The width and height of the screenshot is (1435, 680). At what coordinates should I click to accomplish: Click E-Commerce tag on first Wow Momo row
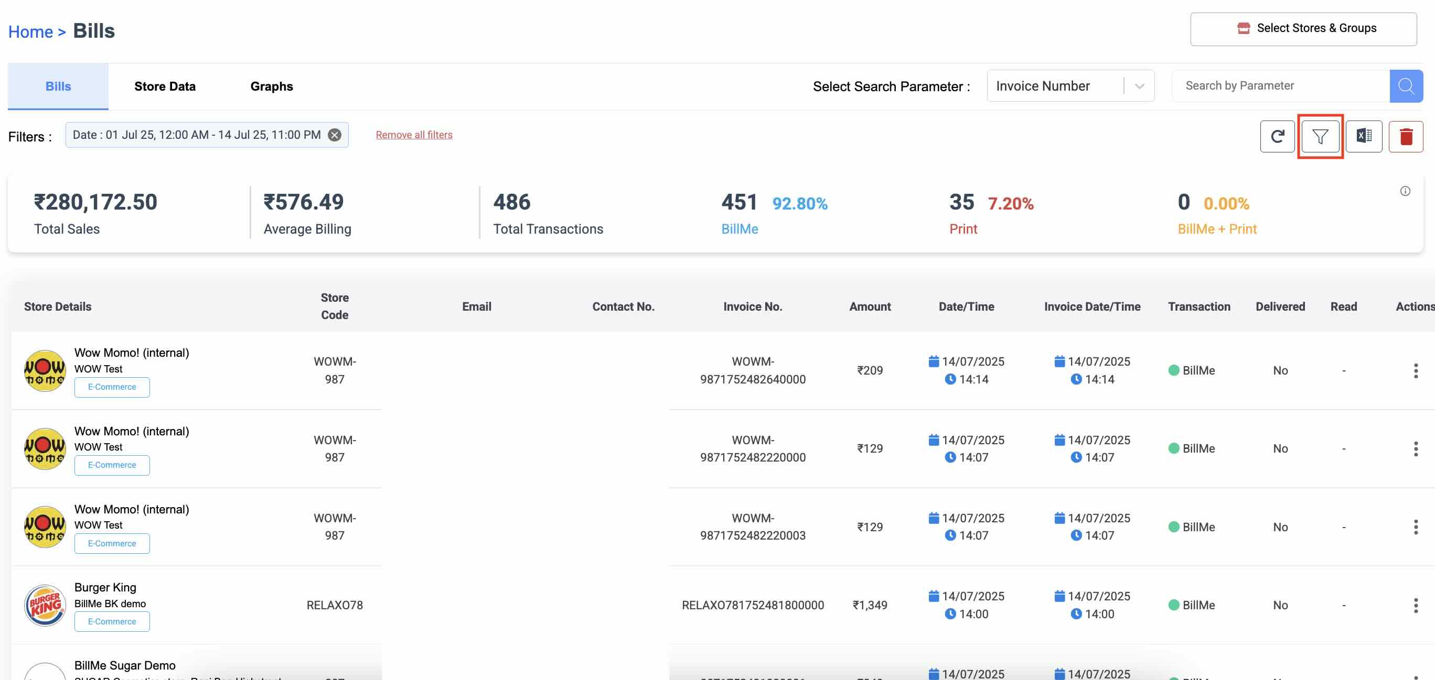(112, 387)
